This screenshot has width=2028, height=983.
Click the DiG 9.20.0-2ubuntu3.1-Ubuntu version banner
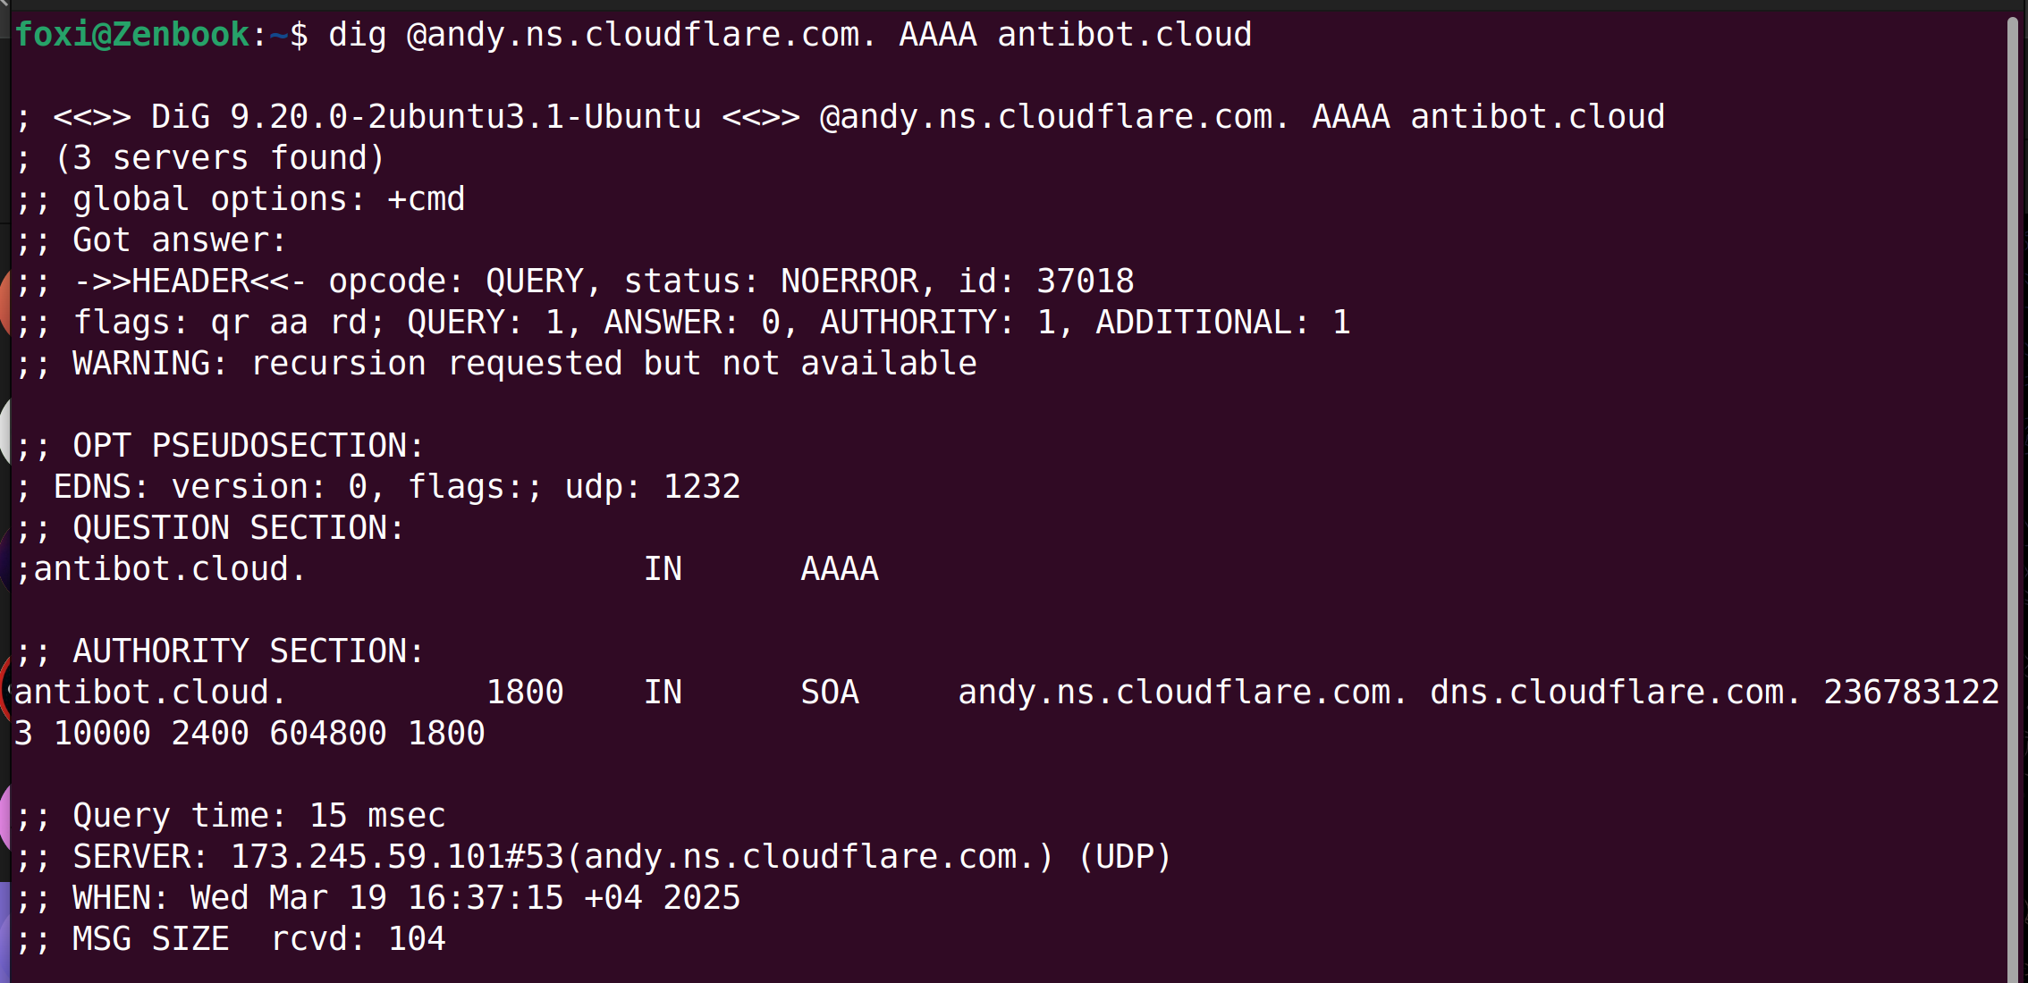[x=426, y=117]
